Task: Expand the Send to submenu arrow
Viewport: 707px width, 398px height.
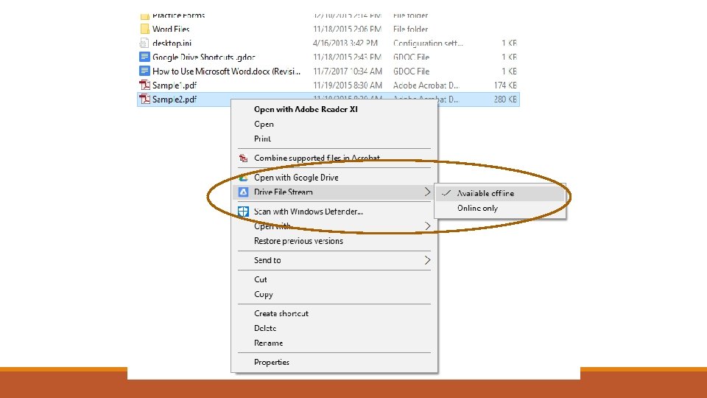Action: pyautogui.click(x=427, y=260)
